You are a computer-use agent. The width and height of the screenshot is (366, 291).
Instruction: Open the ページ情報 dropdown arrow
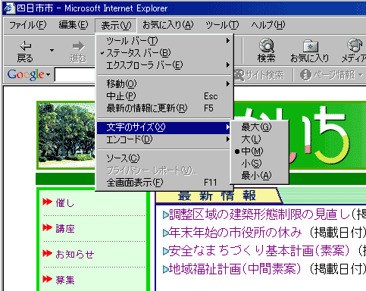[361, 75]
